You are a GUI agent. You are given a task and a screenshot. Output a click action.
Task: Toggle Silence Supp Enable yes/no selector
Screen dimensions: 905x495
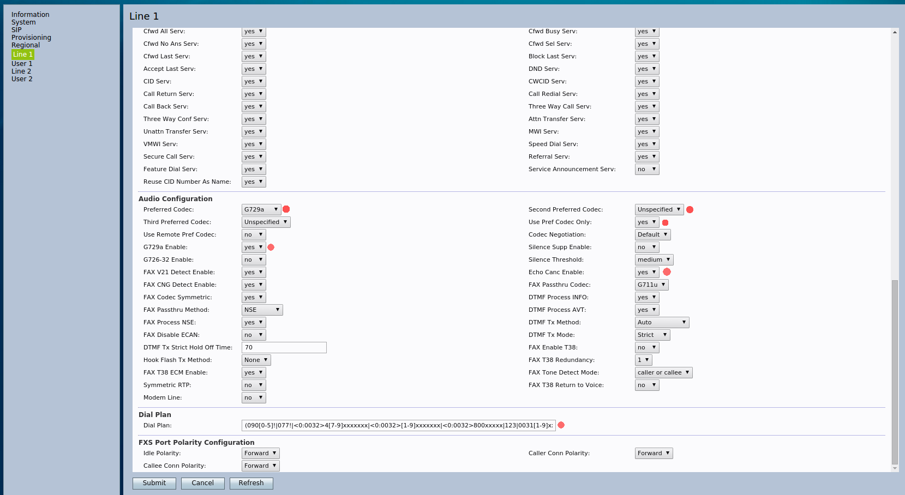[646, 247]
